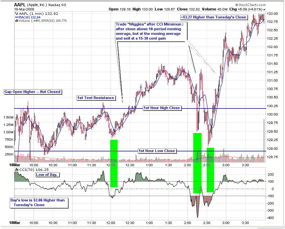Click the MA(10) 132.84 legend text
The height and width of the screenshot is (229, 285).
click(x=30, y=17)
